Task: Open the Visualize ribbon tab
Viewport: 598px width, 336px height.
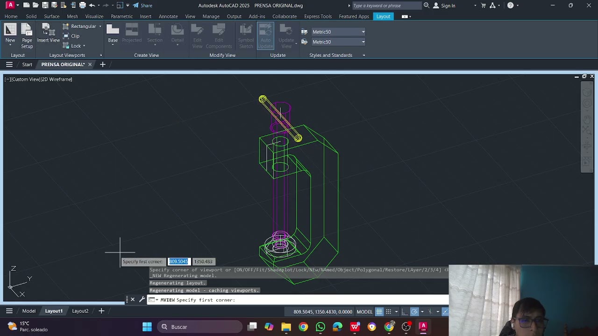Action: pos(94,16)
